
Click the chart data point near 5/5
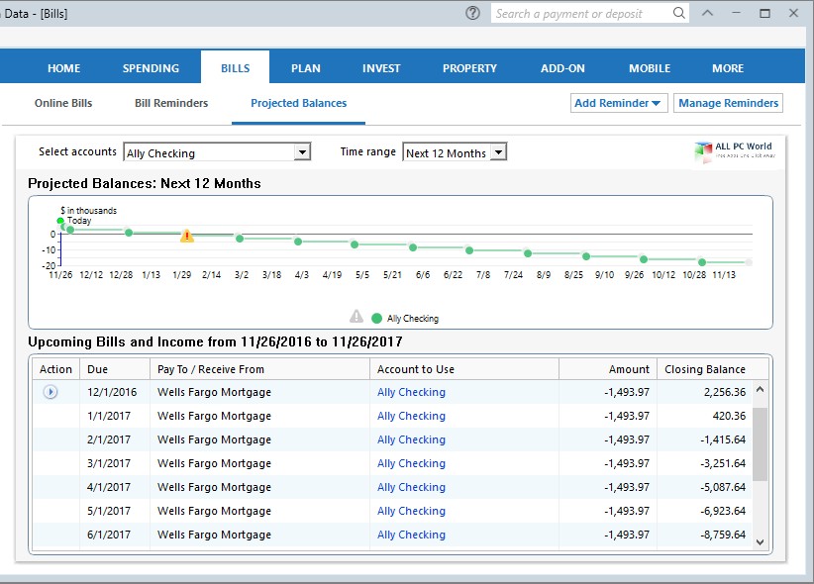tap(355, 243)
